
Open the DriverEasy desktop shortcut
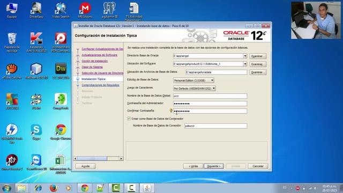[36, 10]
